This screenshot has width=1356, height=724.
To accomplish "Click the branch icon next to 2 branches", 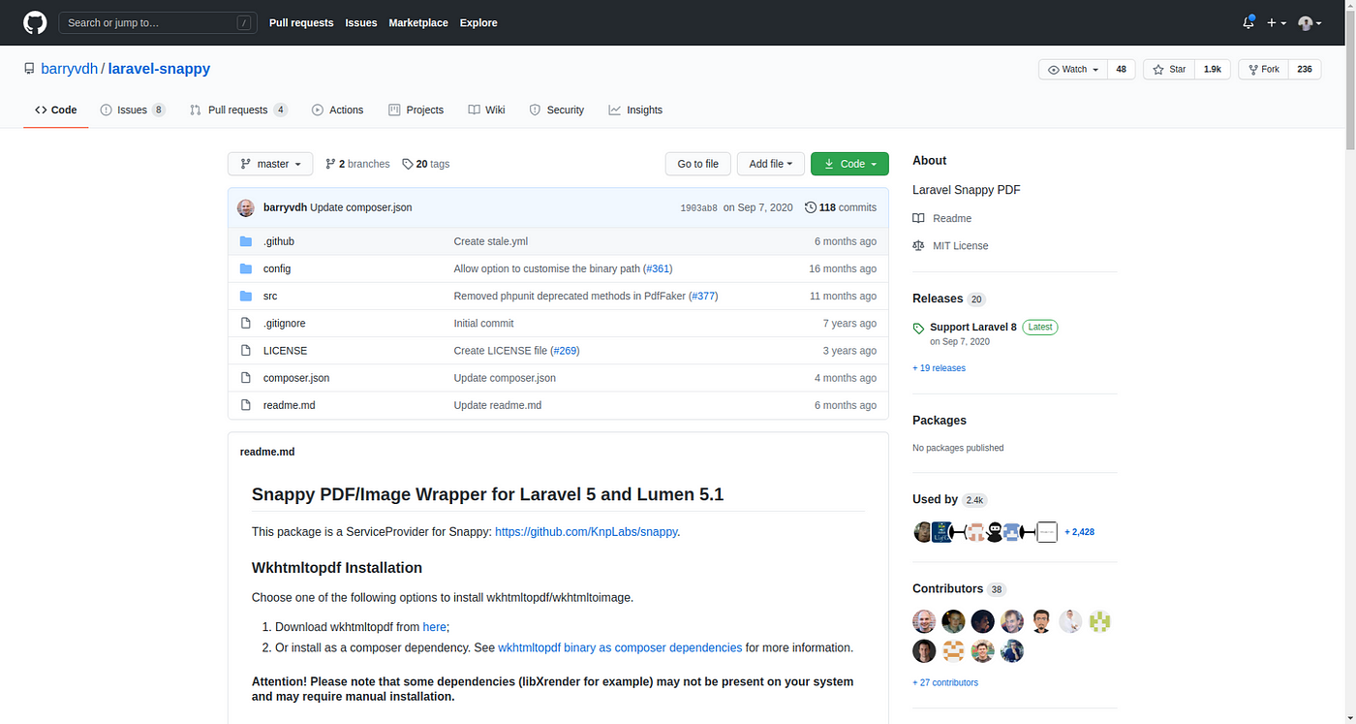I will point(330,164).
